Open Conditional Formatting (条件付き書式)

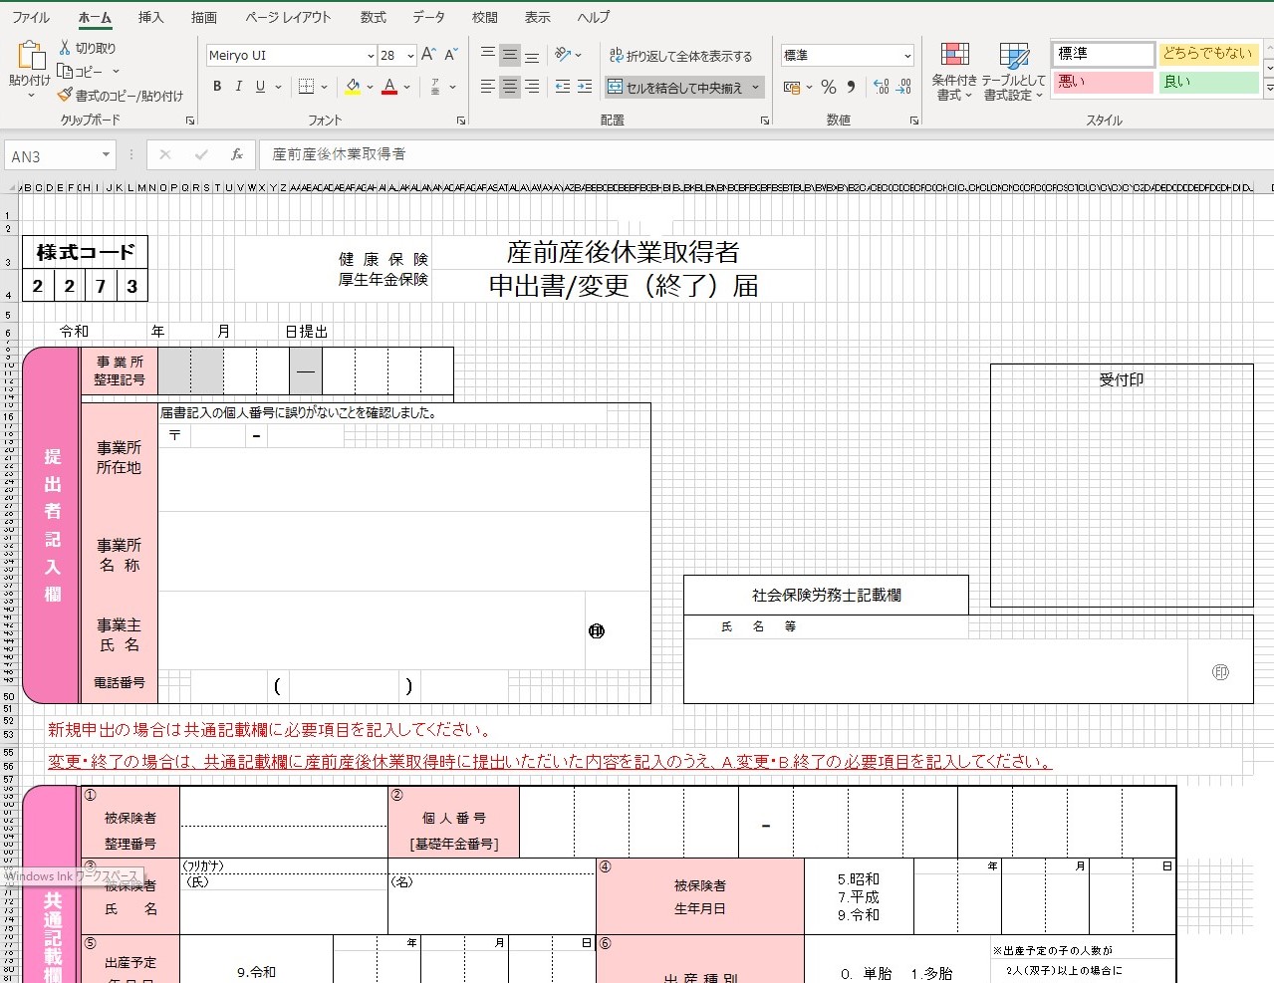tap(954, 71)
